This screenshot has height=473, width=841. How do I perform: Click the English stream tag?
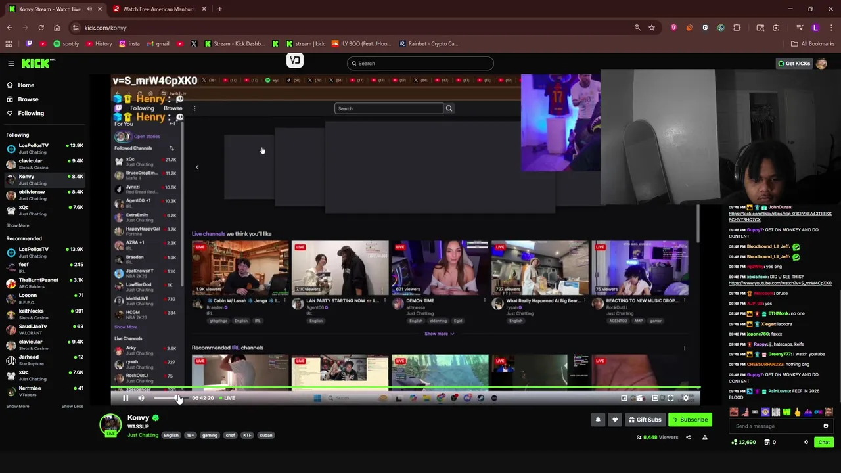171,436
